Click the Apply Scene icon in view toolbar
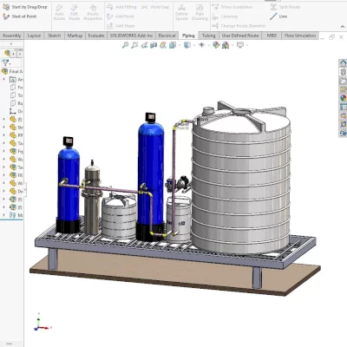347x347 pixels. (x=226, y=45)
